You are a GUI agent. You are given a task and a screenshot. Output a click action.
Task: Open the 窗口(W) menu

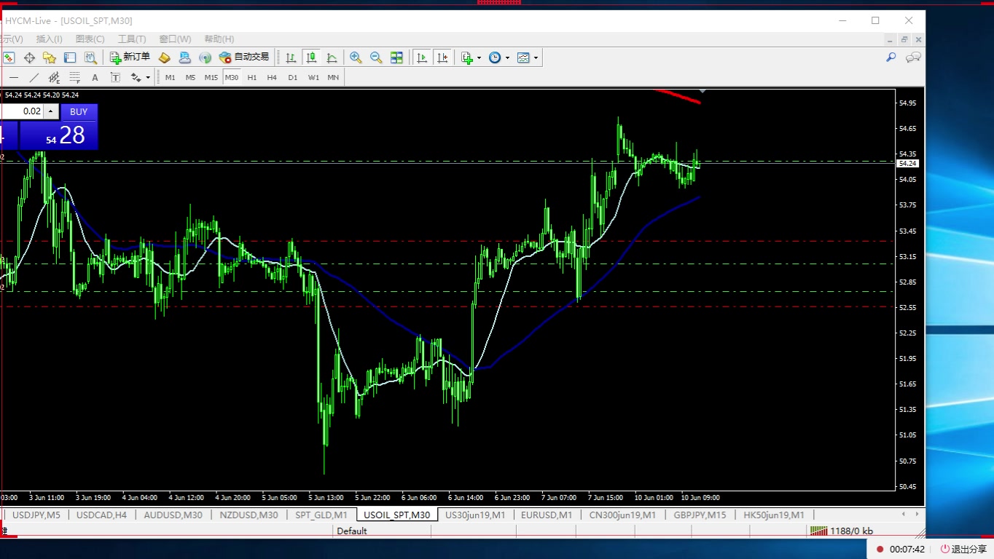click(175, 39)
